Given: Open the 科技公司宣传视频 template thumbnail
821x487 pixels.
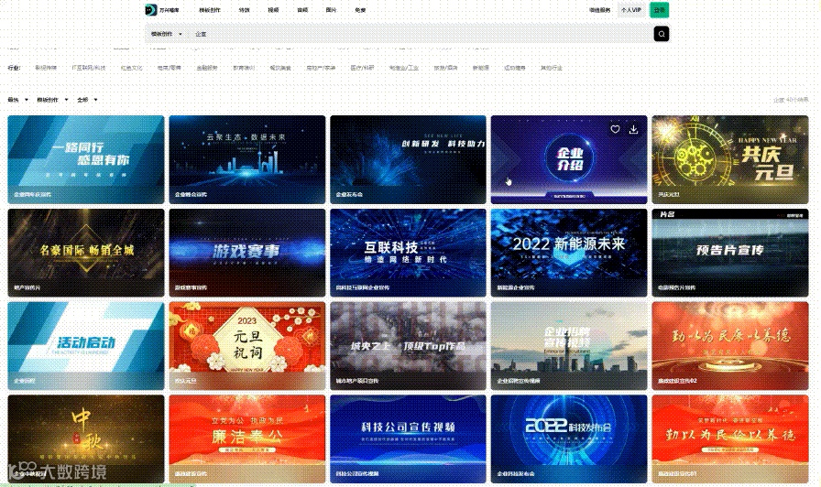Looking at the screenshot, I should point(408,438).
